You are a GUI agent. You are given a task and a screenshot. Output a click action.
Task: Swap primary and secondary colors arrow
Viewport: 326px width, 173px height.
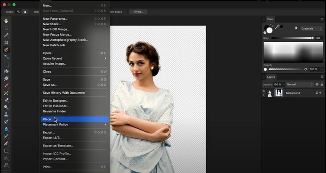[x=272, y=26]
